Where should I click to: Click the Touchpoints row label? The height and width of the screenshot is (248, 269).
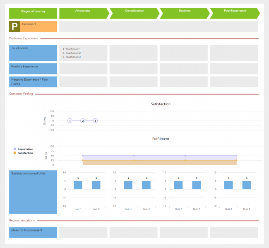(33, 53)
